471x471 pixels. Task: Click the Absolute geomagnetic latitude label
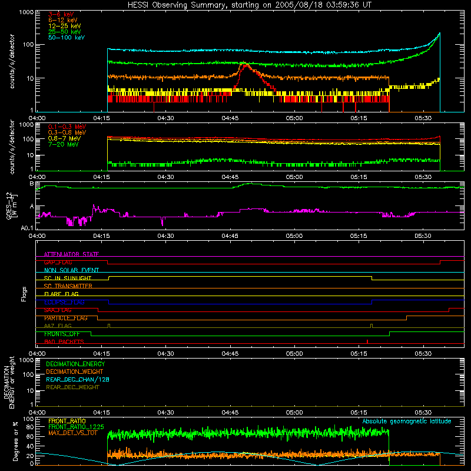click(x=407, y=421)
